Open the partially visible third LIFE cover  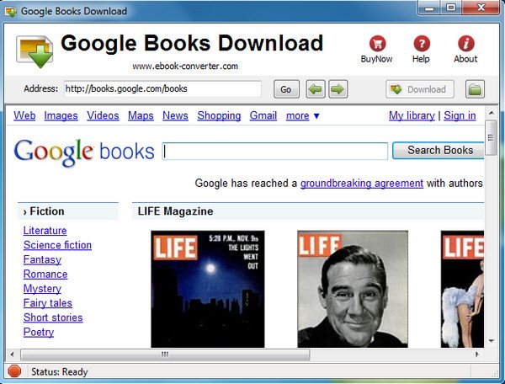pos(462,289)
